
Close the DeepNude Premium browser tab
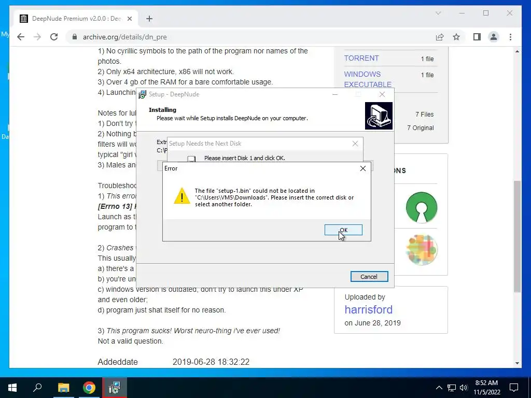click(x=129, y=19)
